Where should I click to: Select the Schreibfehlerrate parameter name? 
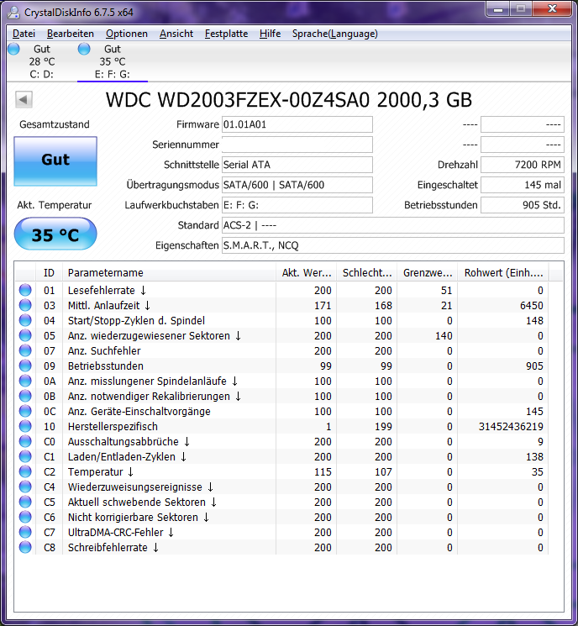coord(113,547)
